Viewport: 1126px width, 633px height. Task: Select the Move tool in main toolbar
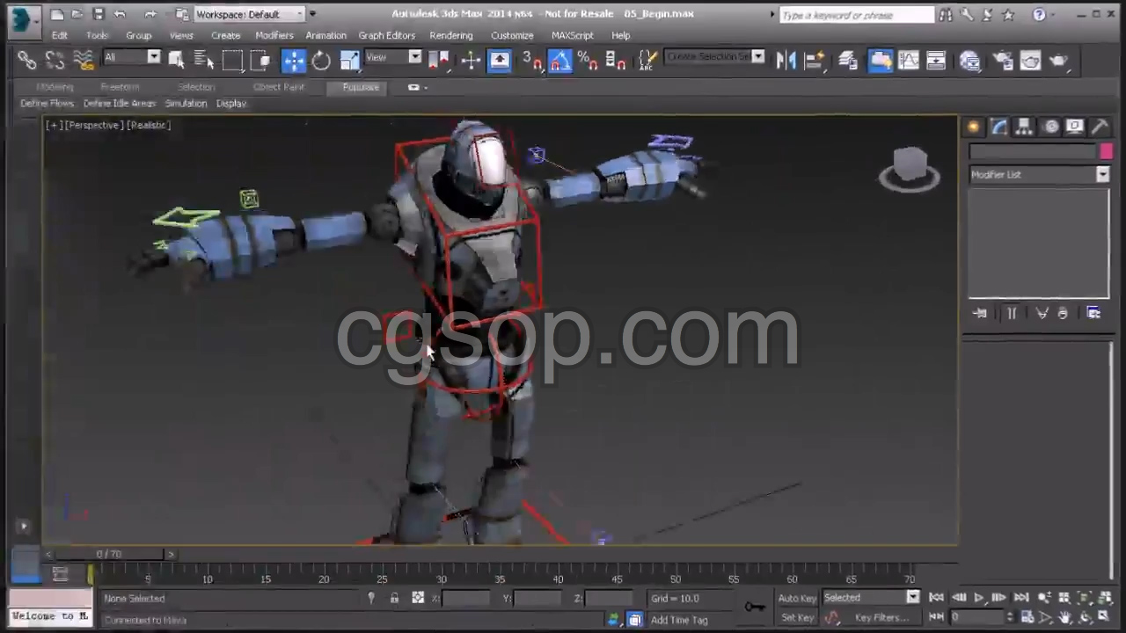[x=293, y=60]
